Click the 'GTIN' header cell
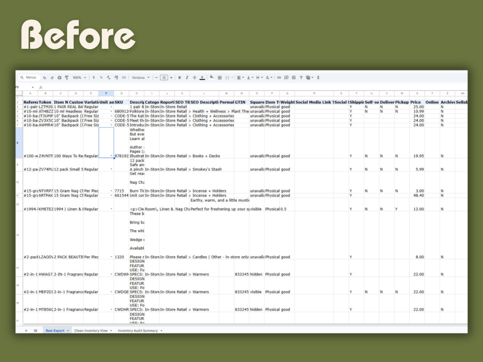Image resolution: width=483 pixels, height=362 pixels. (x=241, y=102)
